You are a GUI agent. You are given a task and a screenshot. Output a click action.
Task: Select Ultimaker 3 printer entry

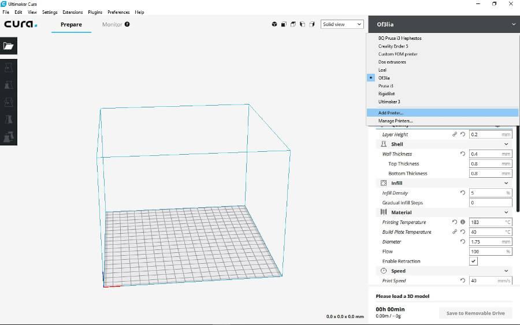click(443, 102)
